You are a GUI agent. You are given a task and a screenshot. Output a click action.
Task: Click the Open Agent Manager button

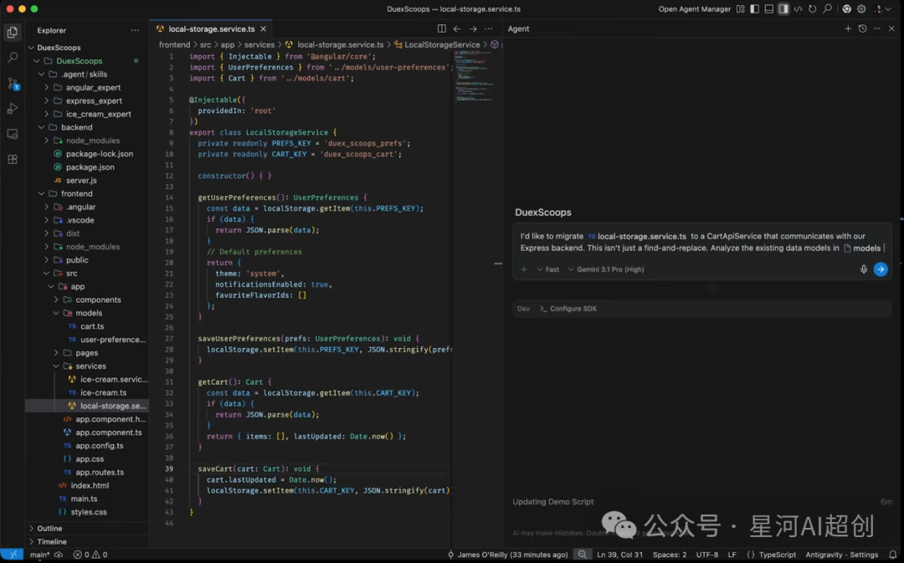[693, 9]
